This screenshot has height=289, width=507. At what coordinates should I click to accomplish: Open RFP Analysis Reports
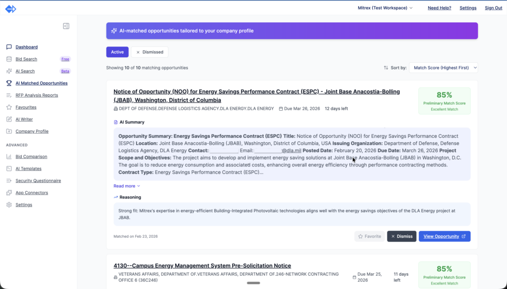[x=37, y=95]
